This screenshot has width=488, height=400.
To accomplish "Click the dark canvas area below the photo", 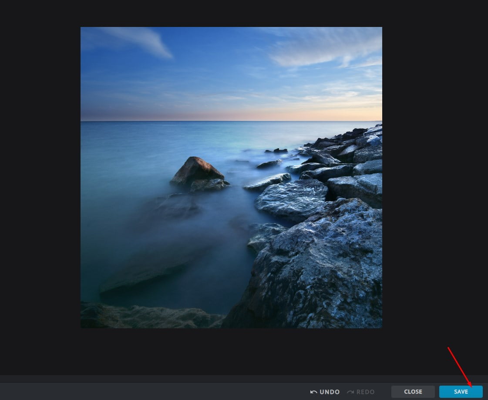I will click(231, 350).
